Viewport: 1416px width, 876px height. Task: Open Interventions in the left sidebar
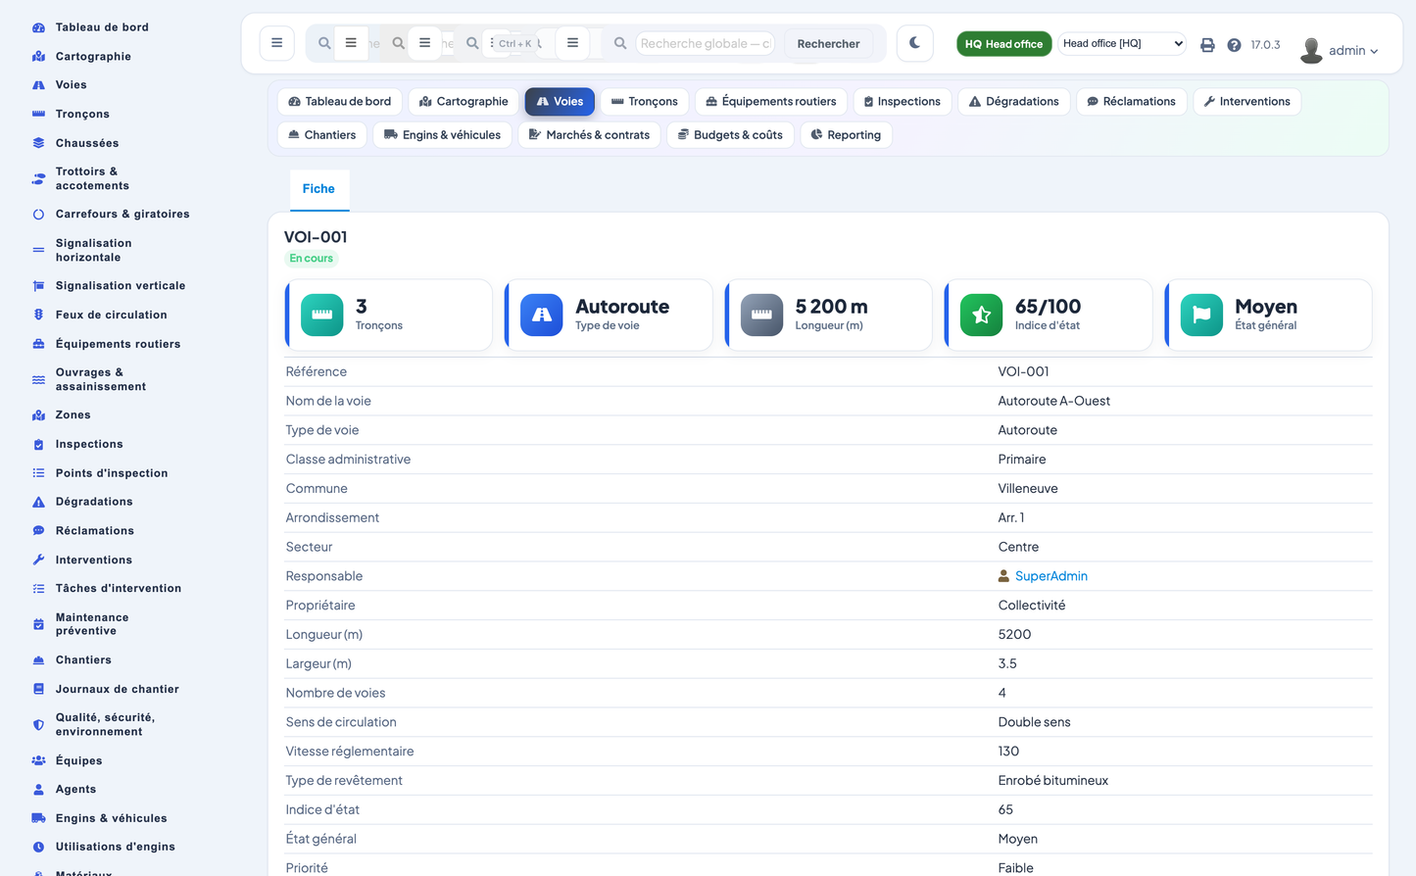93,560
